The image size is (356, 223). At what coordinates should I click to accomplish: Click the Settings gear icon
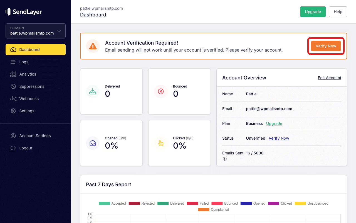coord(13,111)
